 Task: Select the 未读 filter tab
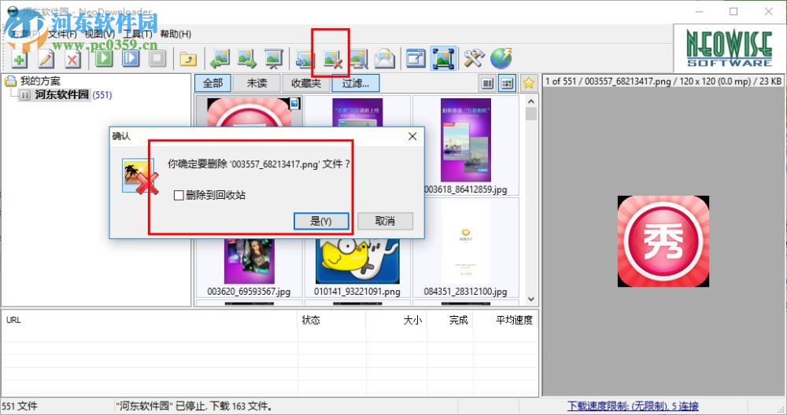[257, 83]
